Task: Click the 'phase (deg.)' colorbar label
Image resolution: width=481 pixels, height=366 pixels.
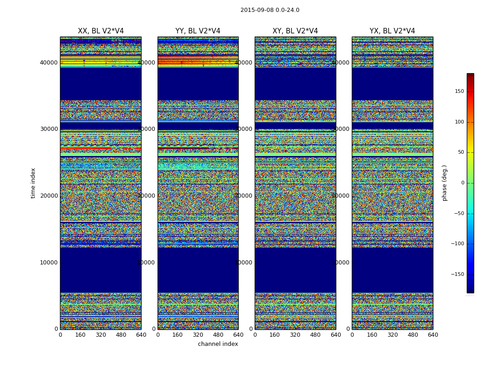Action: click(x=444, y=183)
